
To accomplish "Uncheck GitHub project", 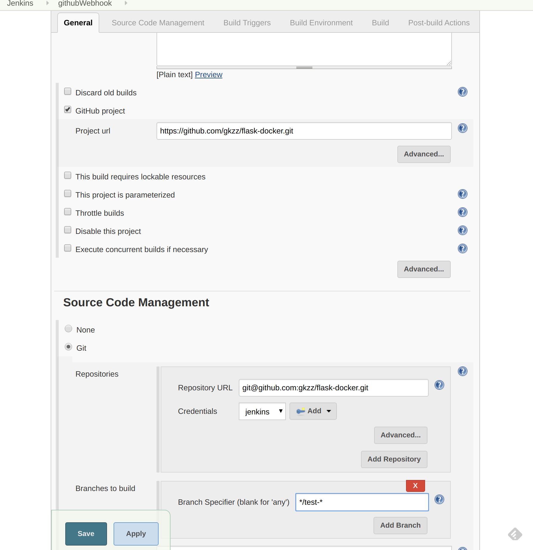I will (68, 110).
